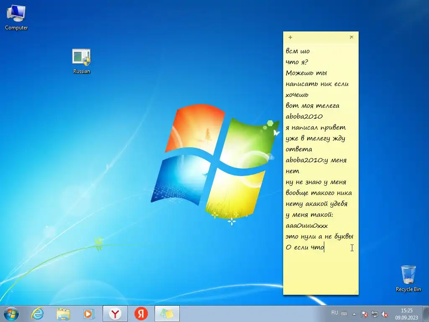The height and width of the screenshot is (322, 429).
Task: Click the note line 'ну не знаю у меня'
Action: 316,182
